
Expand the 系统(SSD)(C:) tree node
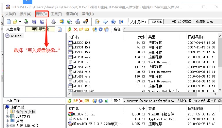7,125
